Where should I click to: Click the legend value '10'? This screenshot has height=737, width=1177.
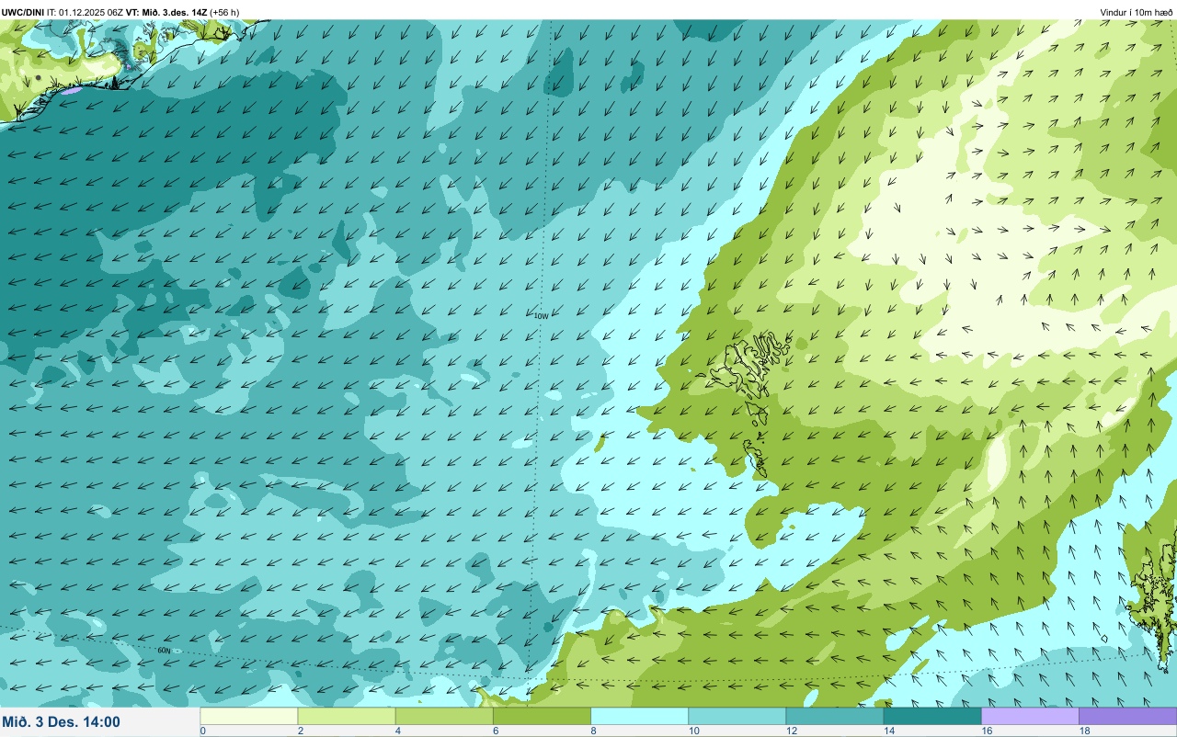point(693,731)
